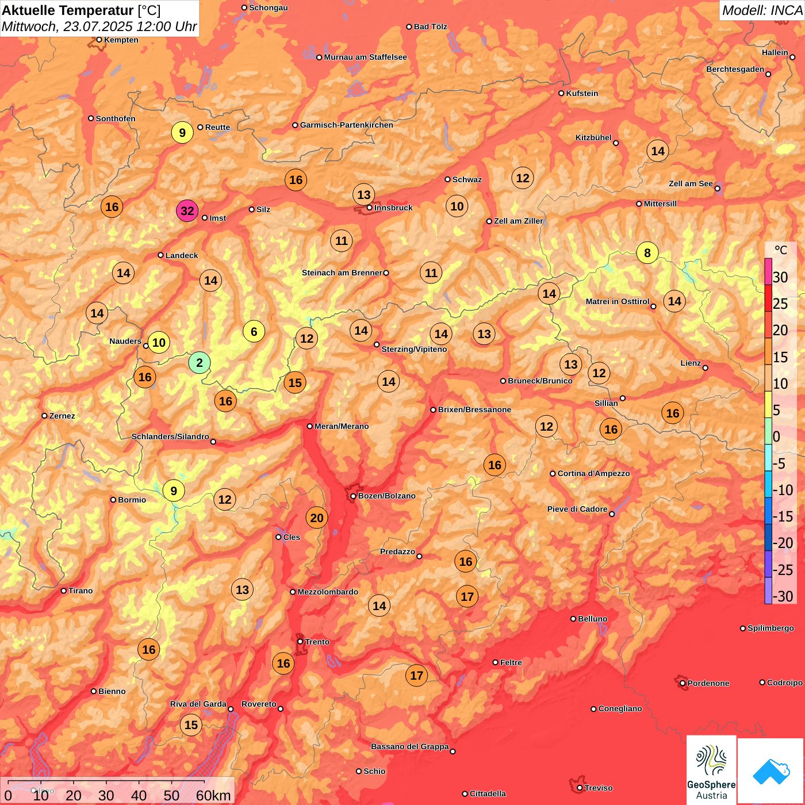Viewport: 805px width, 805px height.
Task: Click the Sterzing/Vipiteno label
Action: click(414, 349)
